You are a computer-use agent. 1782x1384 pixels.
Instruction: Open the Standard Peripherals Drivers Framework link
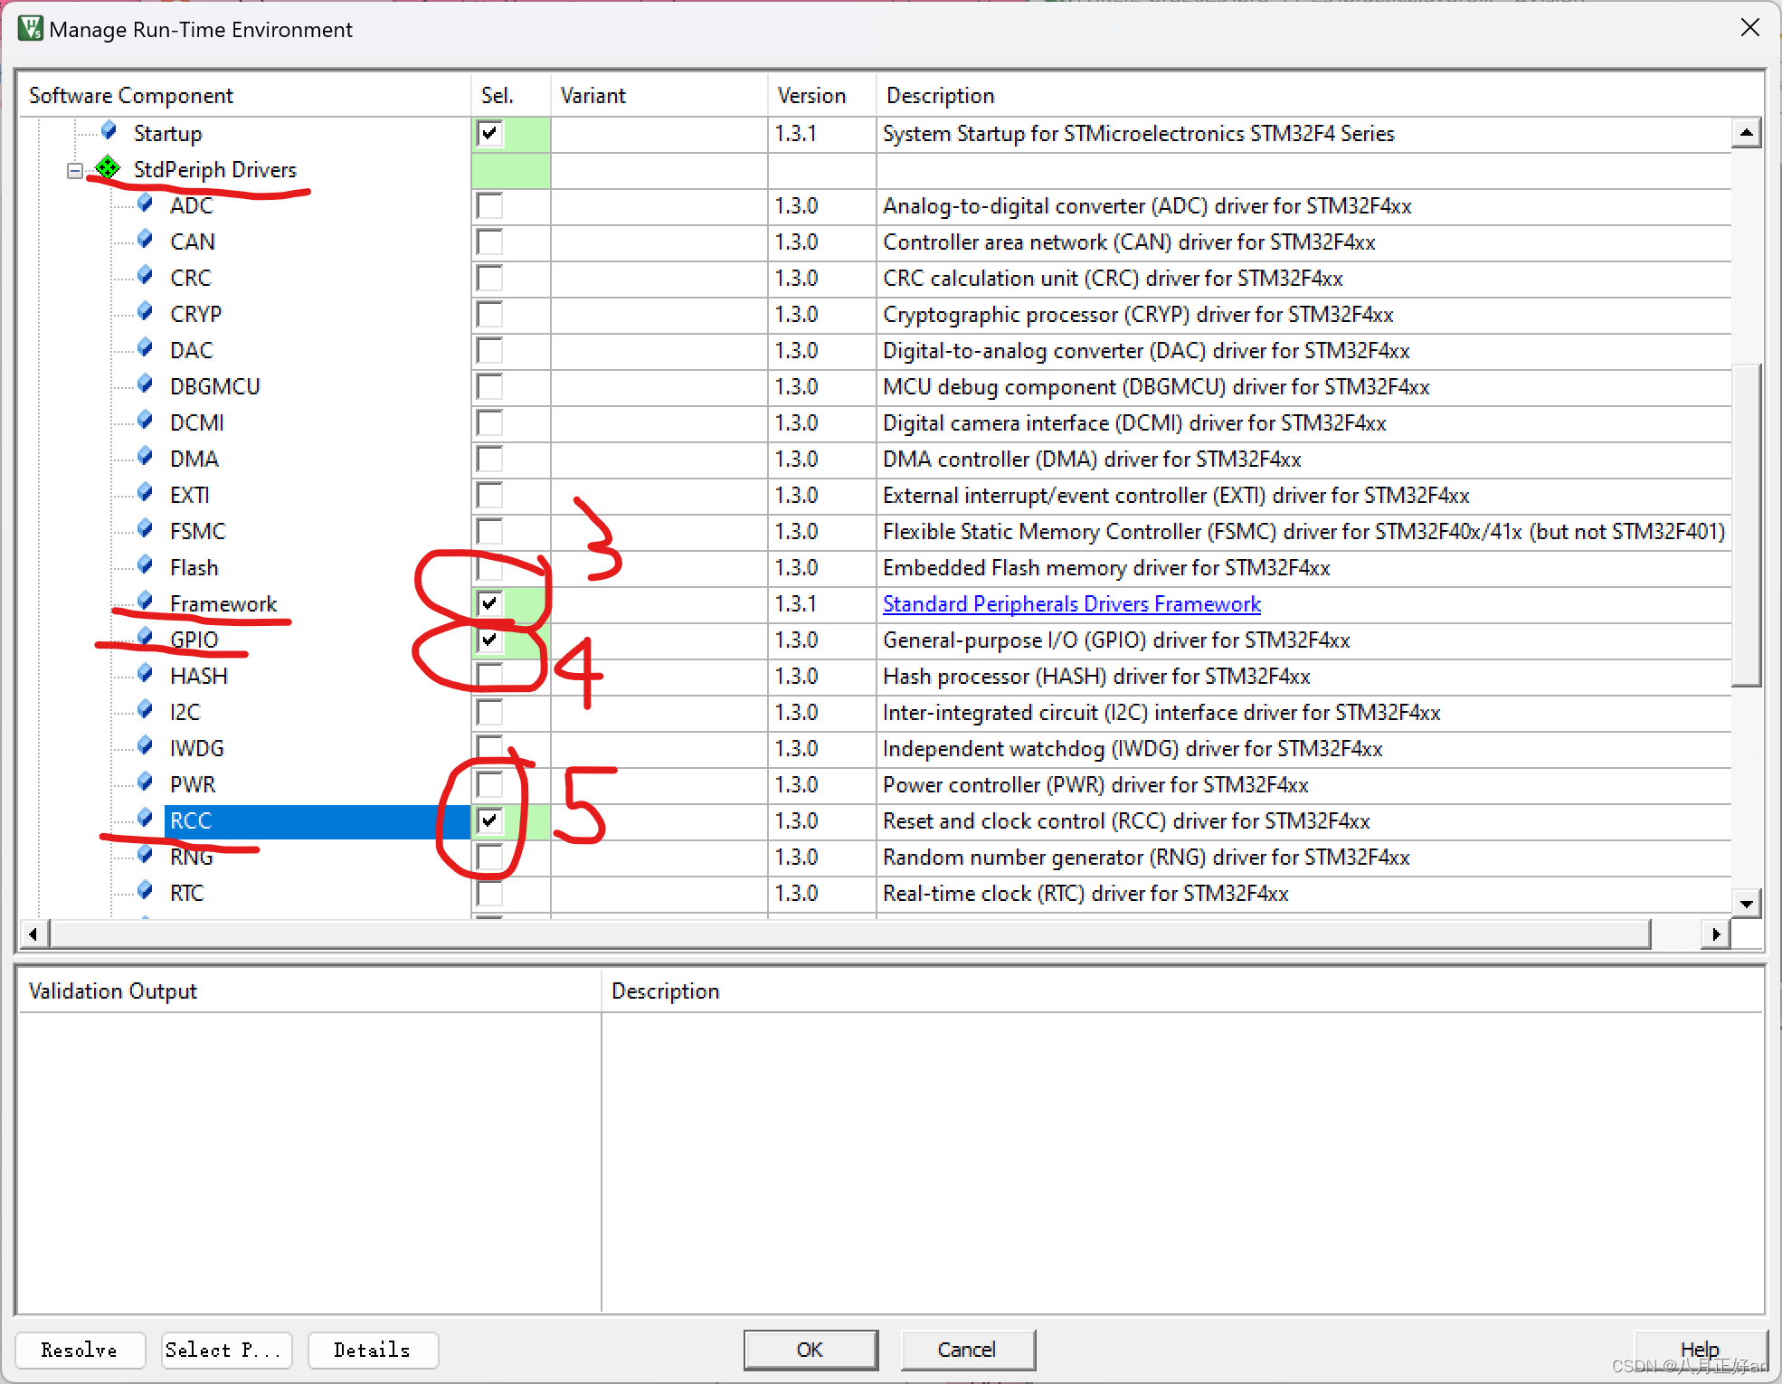[1071, 603]
